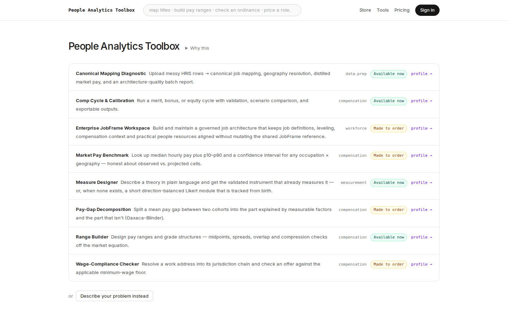Open Measure Designer profile link
Image resolution: width=508 pixels, height=317 pixels.
pos(422,183)
